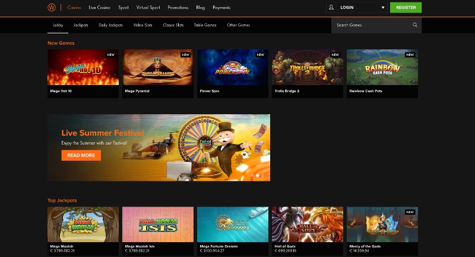Image resolution: width=475 pixels, height=257 pixels.
Task: Select the Lobby tab
Action: point(58,25)
